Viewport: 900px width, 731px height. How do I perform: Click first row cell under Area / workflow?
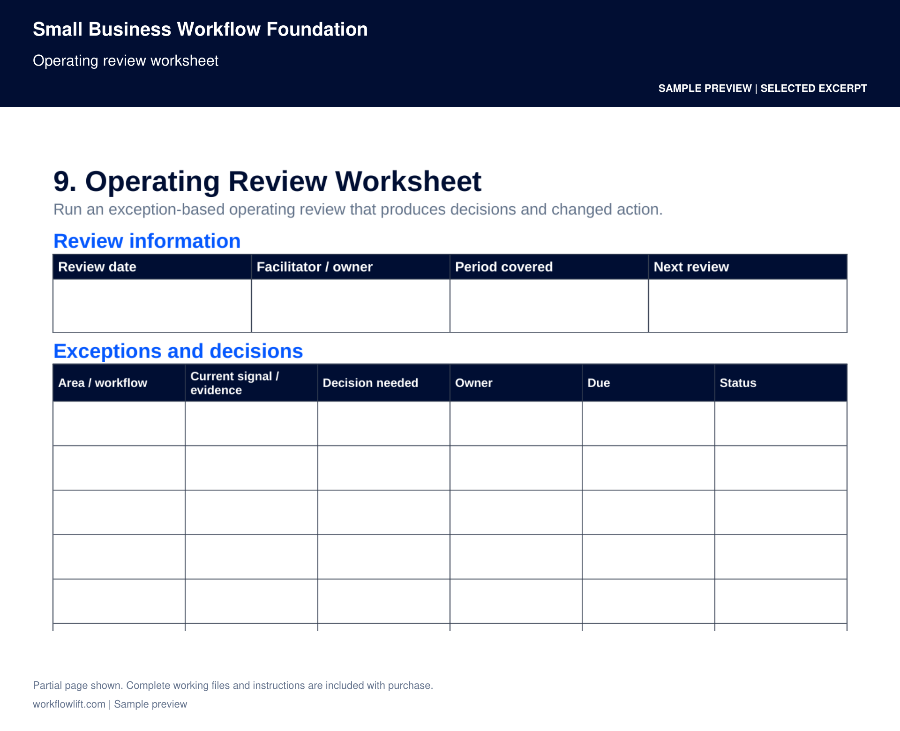[x=119, y=424]
